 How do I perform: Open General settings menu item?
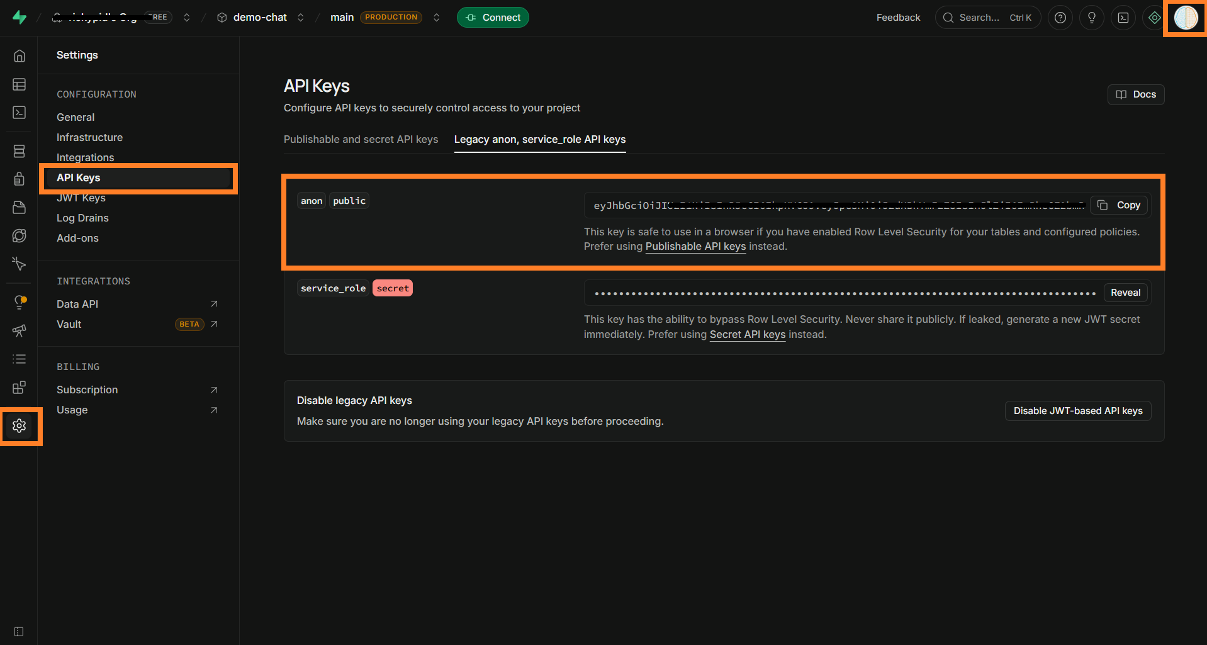76,117
